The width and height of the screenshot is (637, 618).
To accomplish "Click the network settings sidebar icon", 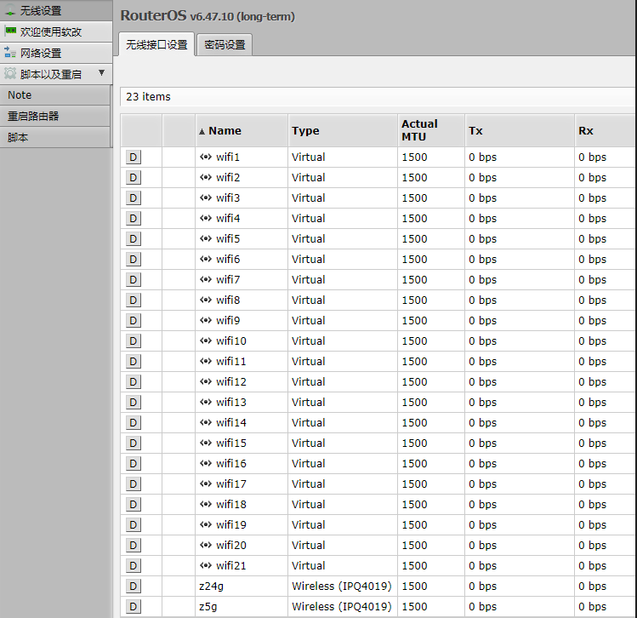I will pos(10,53).
